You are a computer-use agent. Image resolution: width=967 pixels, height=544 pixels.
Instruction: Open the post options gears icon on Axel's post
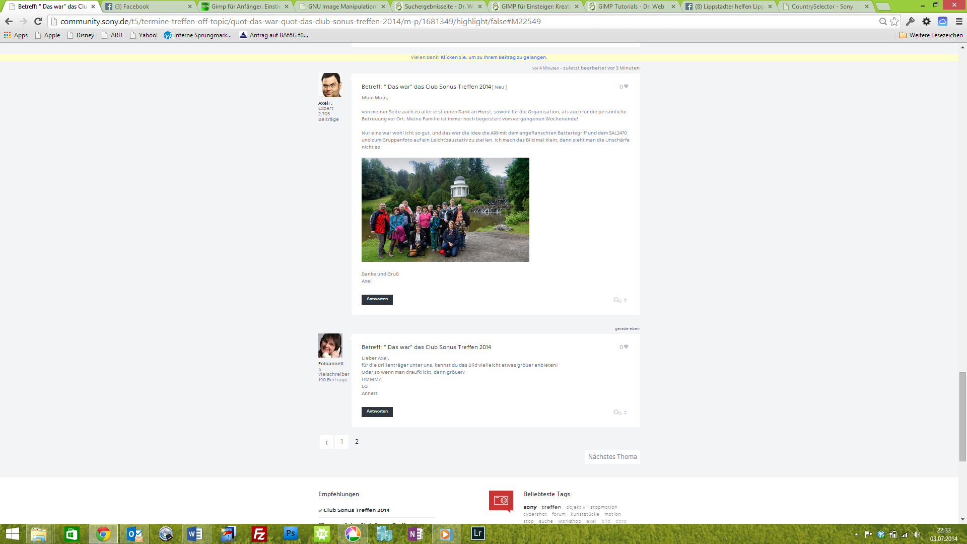(x=616, y=300)
